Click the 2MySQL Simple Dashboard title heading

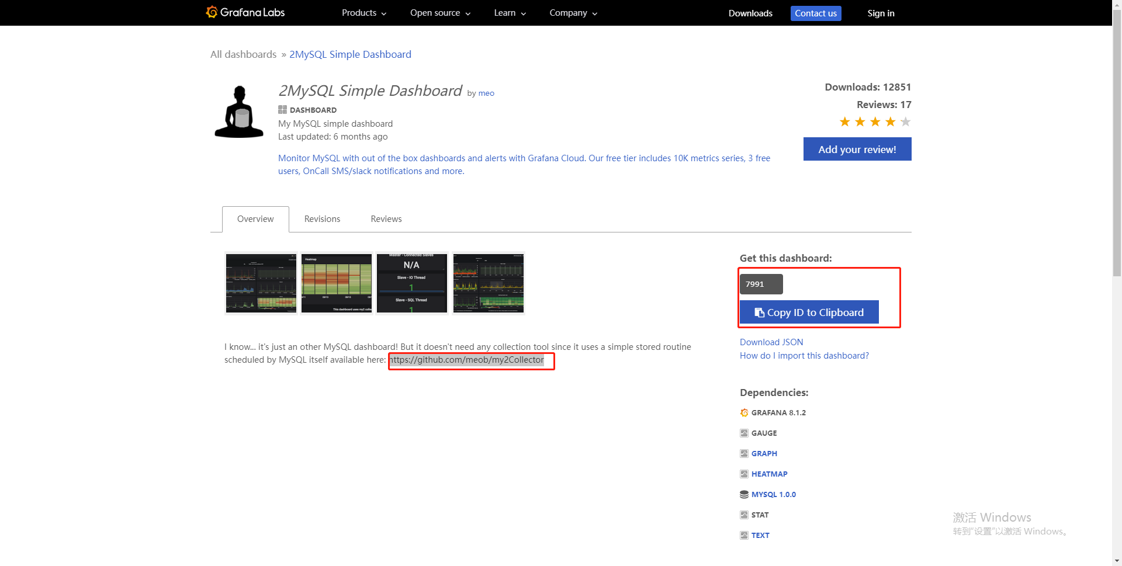click(x=370, y=91)
